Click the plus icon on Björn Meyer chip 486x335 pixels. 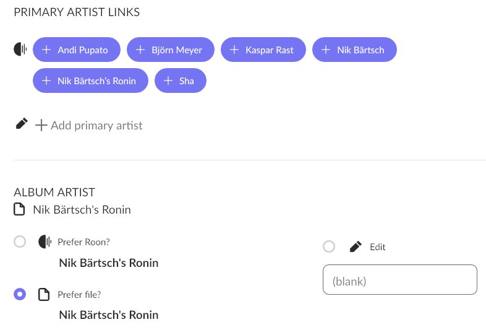(x=140, y=50)
